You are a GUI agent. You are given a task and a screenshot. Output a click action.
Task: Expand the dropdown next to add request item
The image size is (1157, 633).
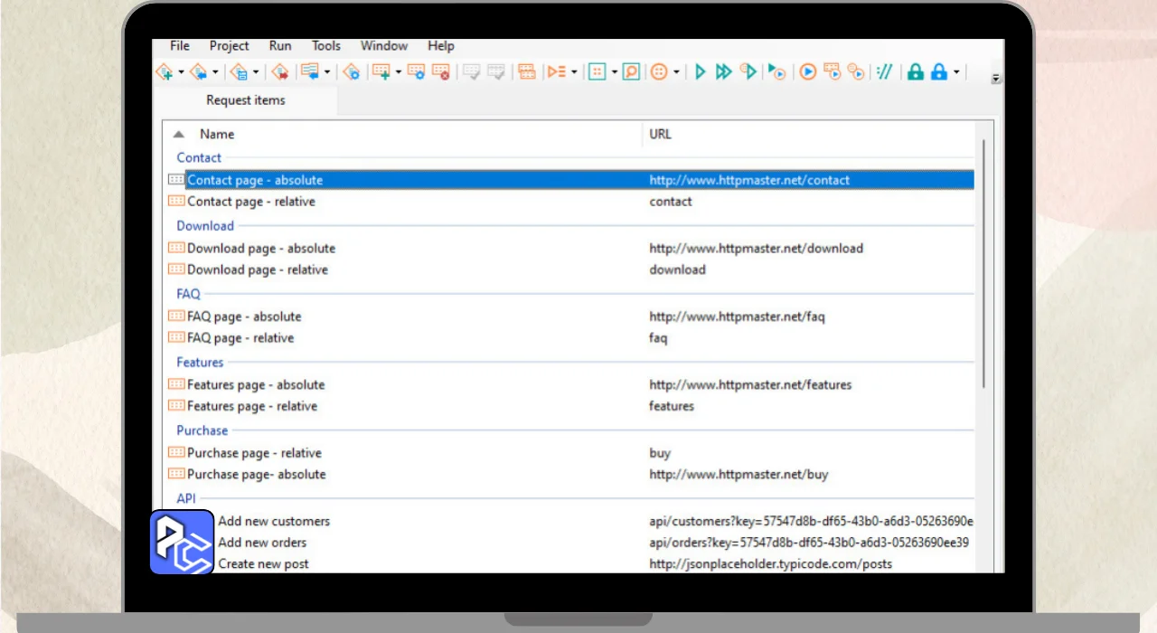398,72
